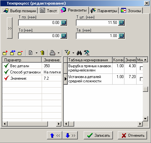Viewport: 151px width, 143px height.
Task: Toggle checkbox in Установка деталей row
Action: [141, 79]
